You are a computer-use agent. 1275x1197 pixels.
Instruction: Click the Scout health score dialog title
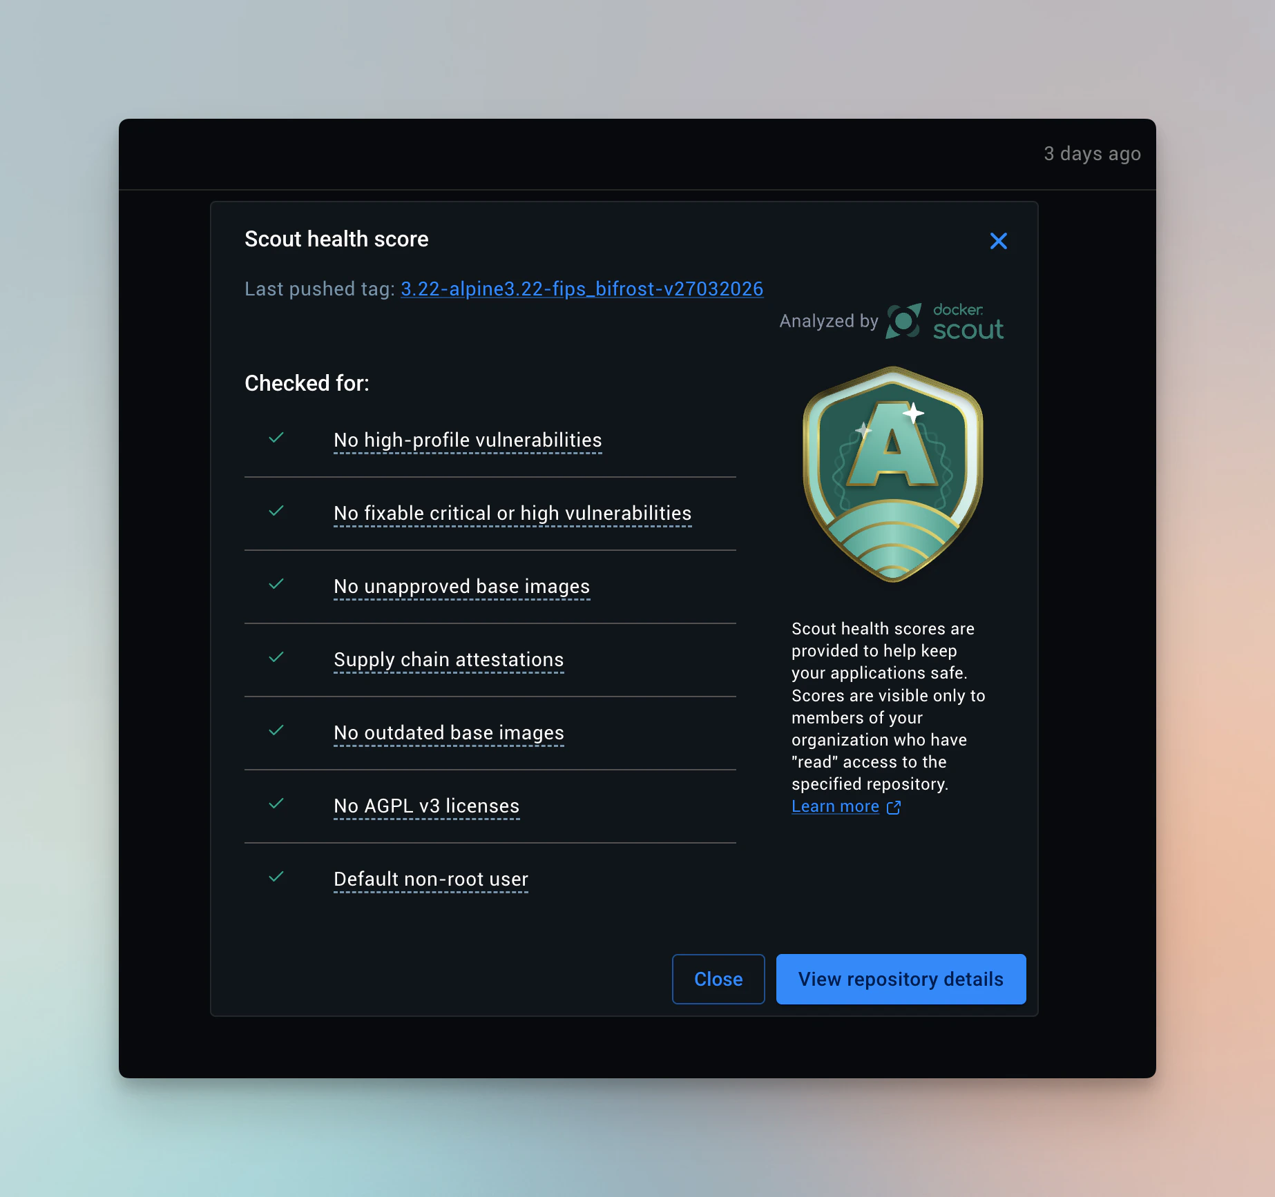[336, 239]
